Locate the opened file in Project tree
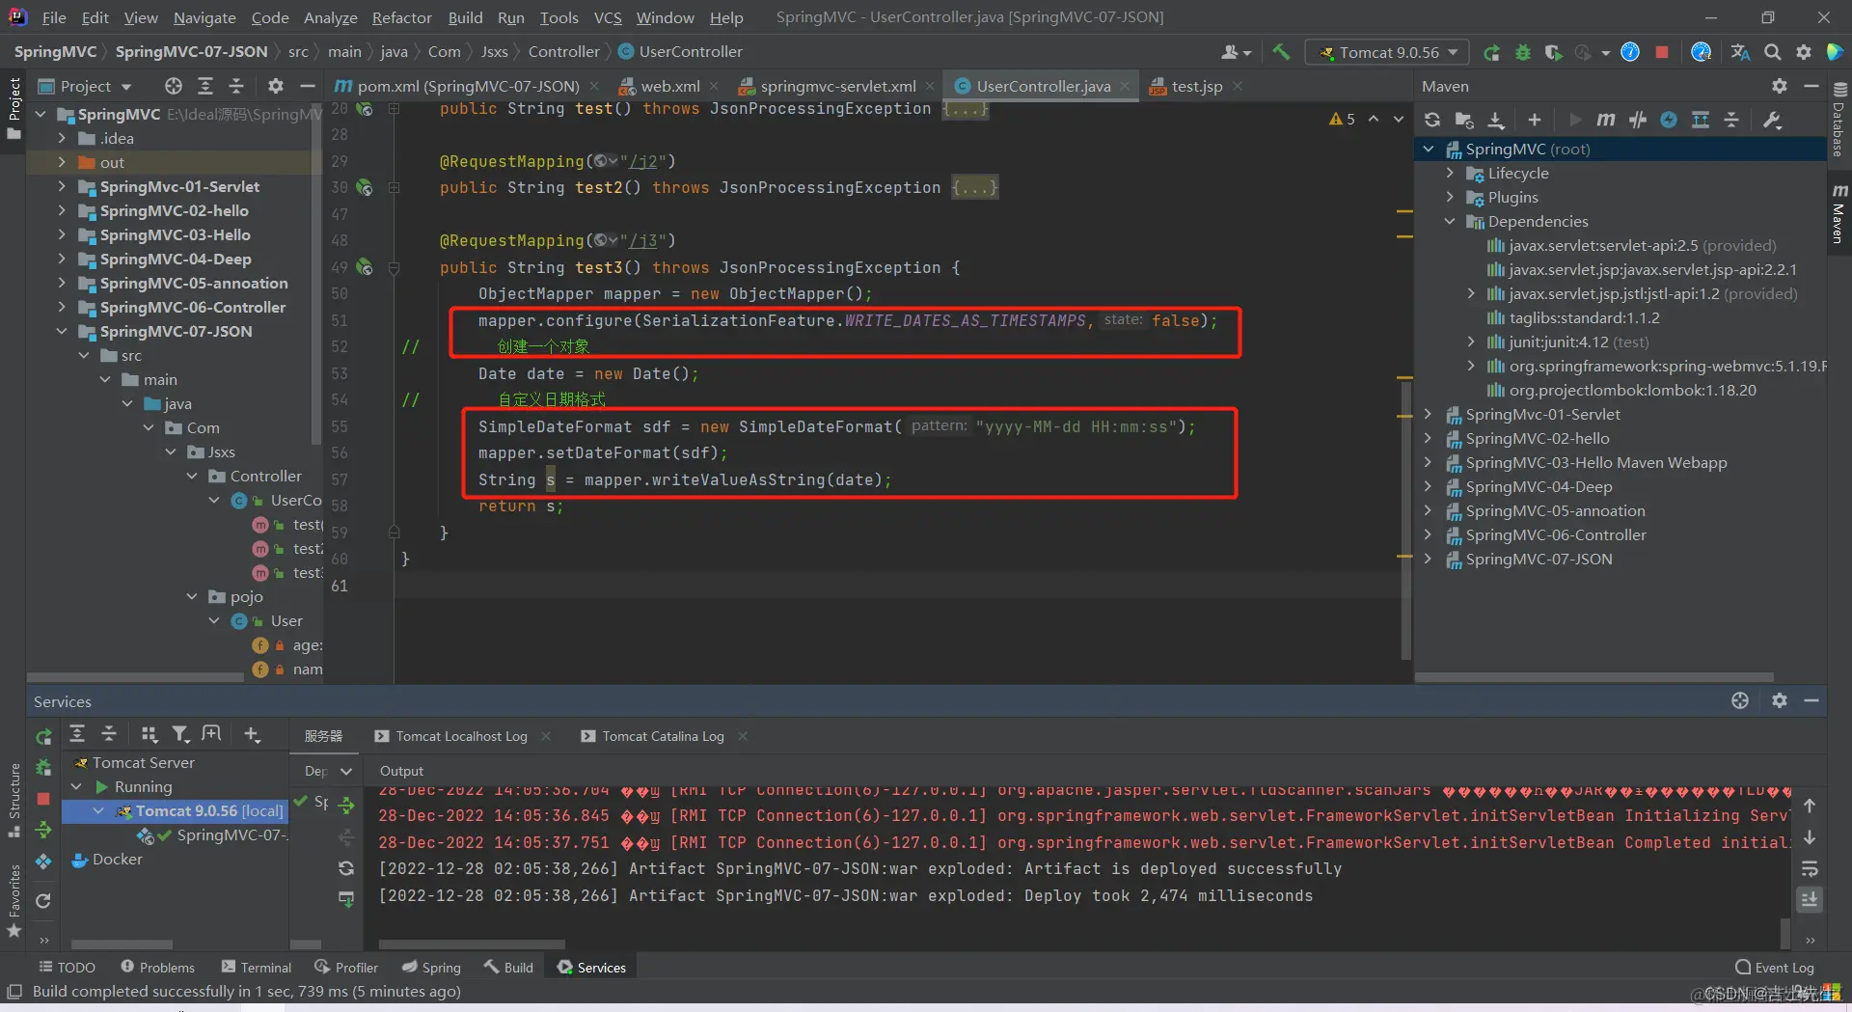Screen dimensions: 1852x1012 174,86
